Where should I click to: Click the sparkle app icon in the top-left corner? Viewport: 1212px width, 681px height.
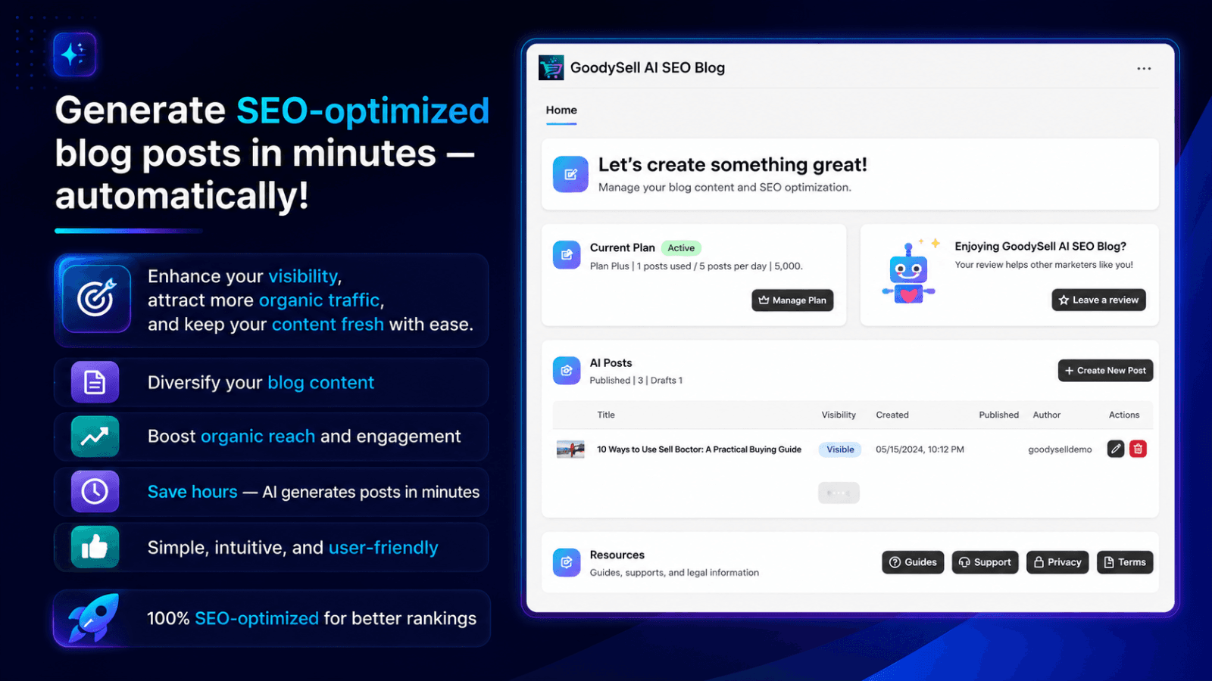(x=74, y=54)
